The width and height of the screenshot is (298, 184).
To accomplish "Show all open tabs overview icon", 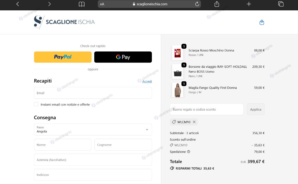I will pyautogui.click(x=281, y=4).
